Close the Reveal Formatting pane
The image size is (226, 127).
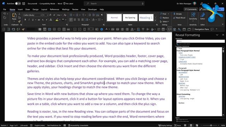(223, 35)
